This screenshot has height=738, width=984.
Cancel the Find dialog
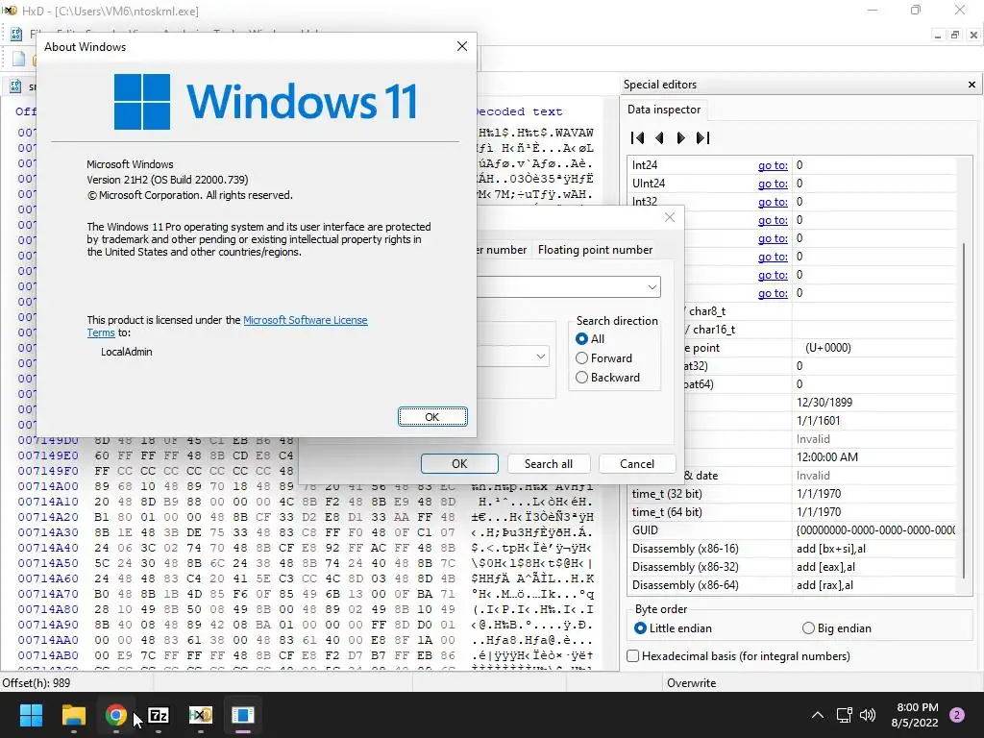[637, 464]
